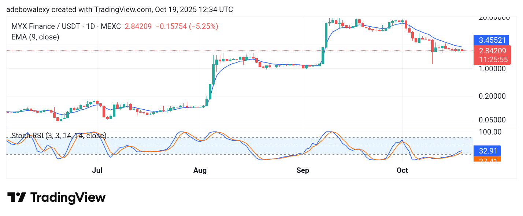Click the TradingView logo icon

click(x=16, y=197)
